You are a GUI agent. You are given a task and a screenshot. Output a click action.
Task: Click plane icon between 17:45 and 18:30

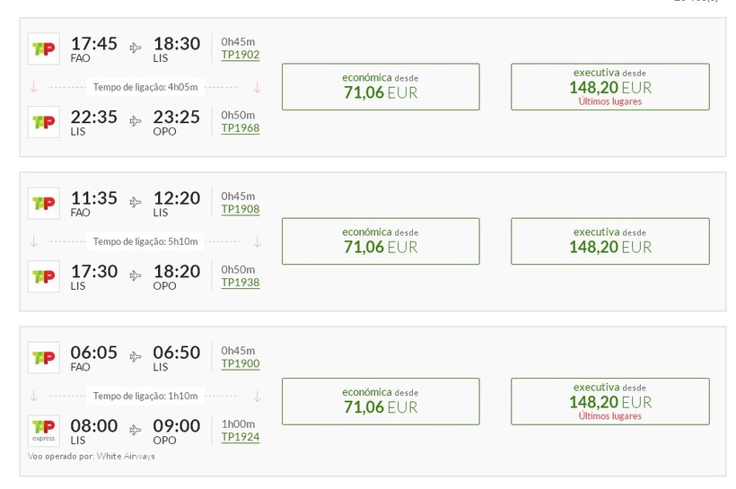tap(136, 48)
